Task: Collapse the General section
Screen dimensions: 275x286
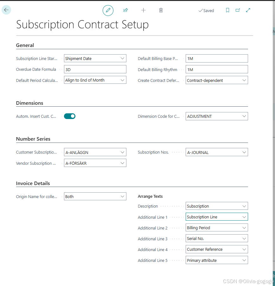Action: click(25, 45)
